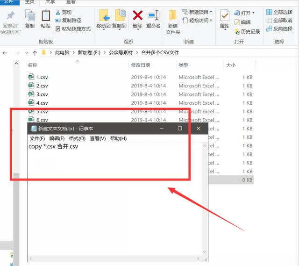Pin to Quick Access in the ribbon
Screen dimensions: 299x266
click(11, 23)
